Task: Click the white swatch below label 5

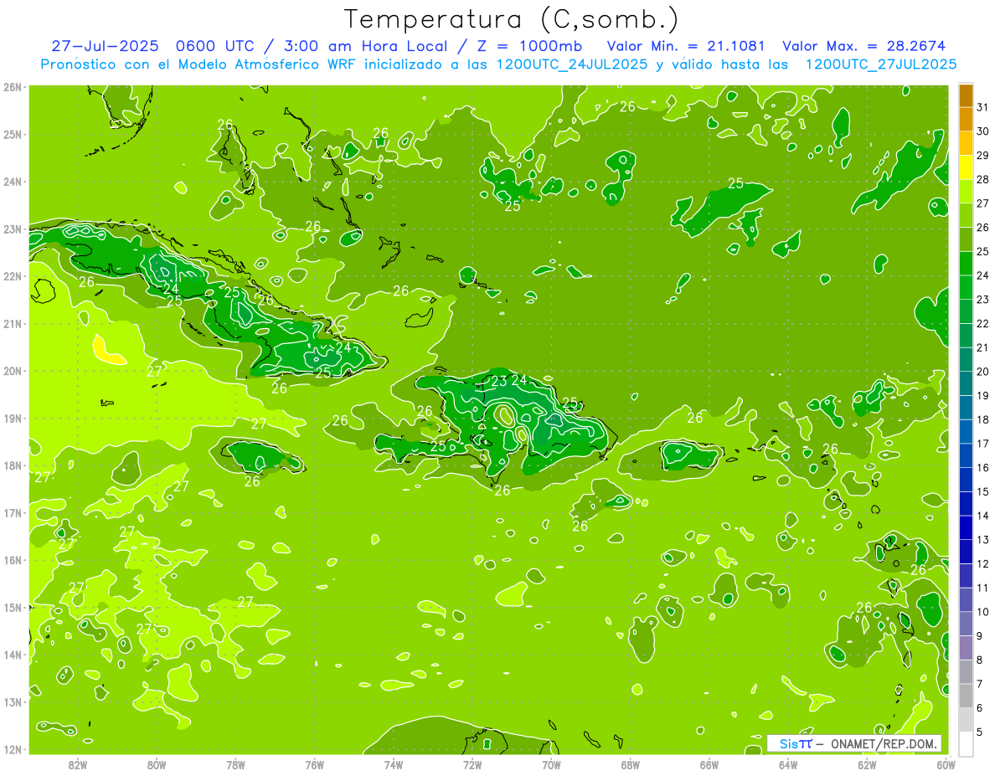Action: tap(966, 743)
